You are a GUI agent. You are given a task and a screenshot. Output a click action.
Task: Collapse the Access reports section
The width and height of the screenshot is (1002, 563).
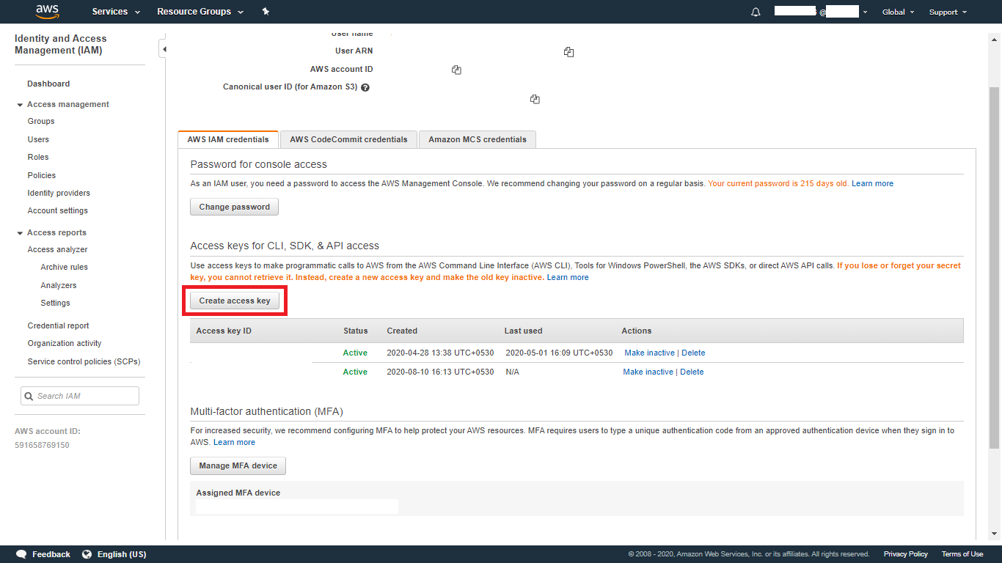[x=20, y=233]
